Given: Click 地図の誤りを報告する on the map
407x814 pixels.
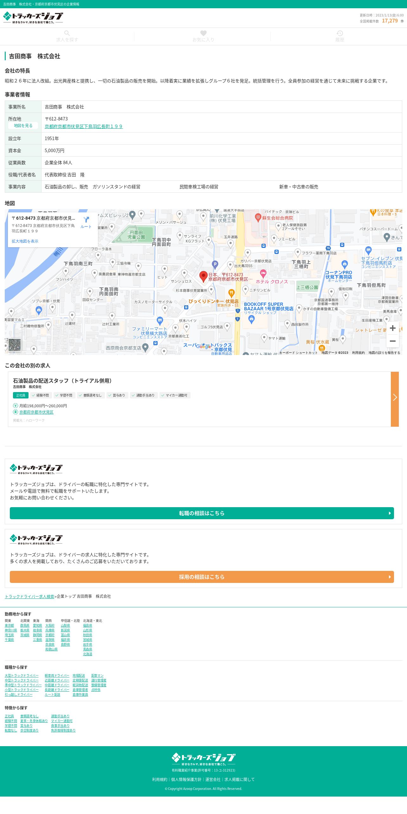Looking at the screenshot, I should tap(384, 353).
